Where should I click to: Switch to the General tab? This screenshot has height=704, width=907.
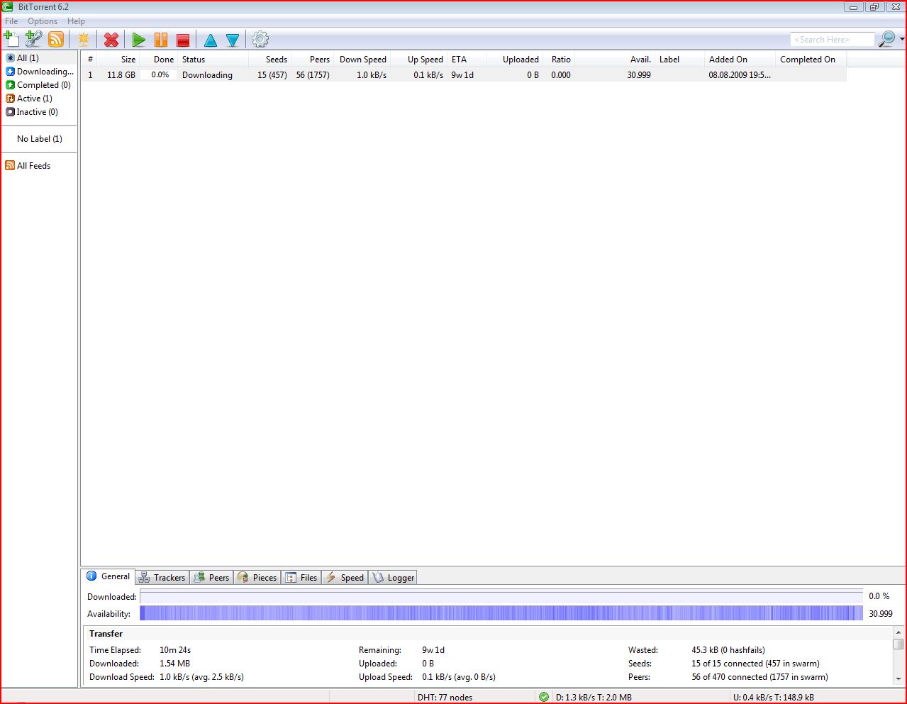pyautogui.click(x=108, y=576)
